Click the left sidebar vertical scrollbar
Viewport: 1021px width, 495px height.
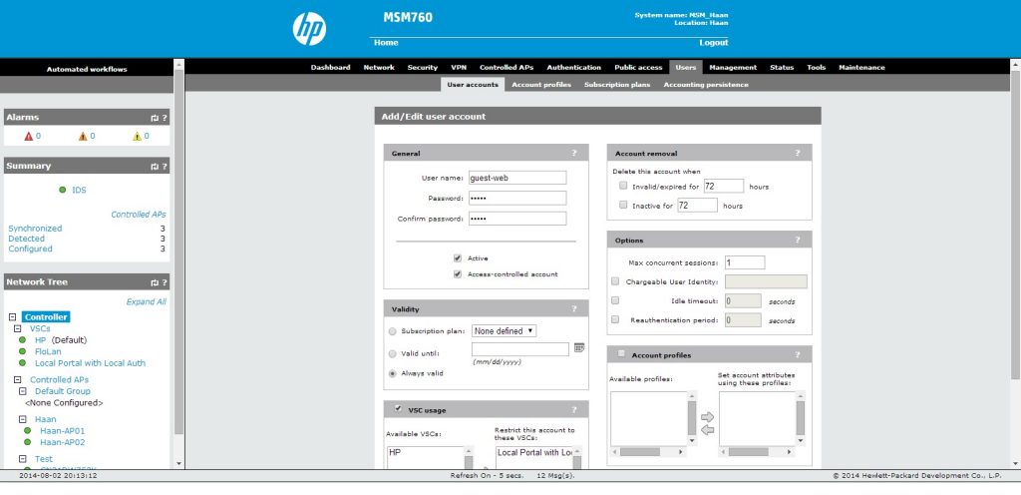click(179, 263)
